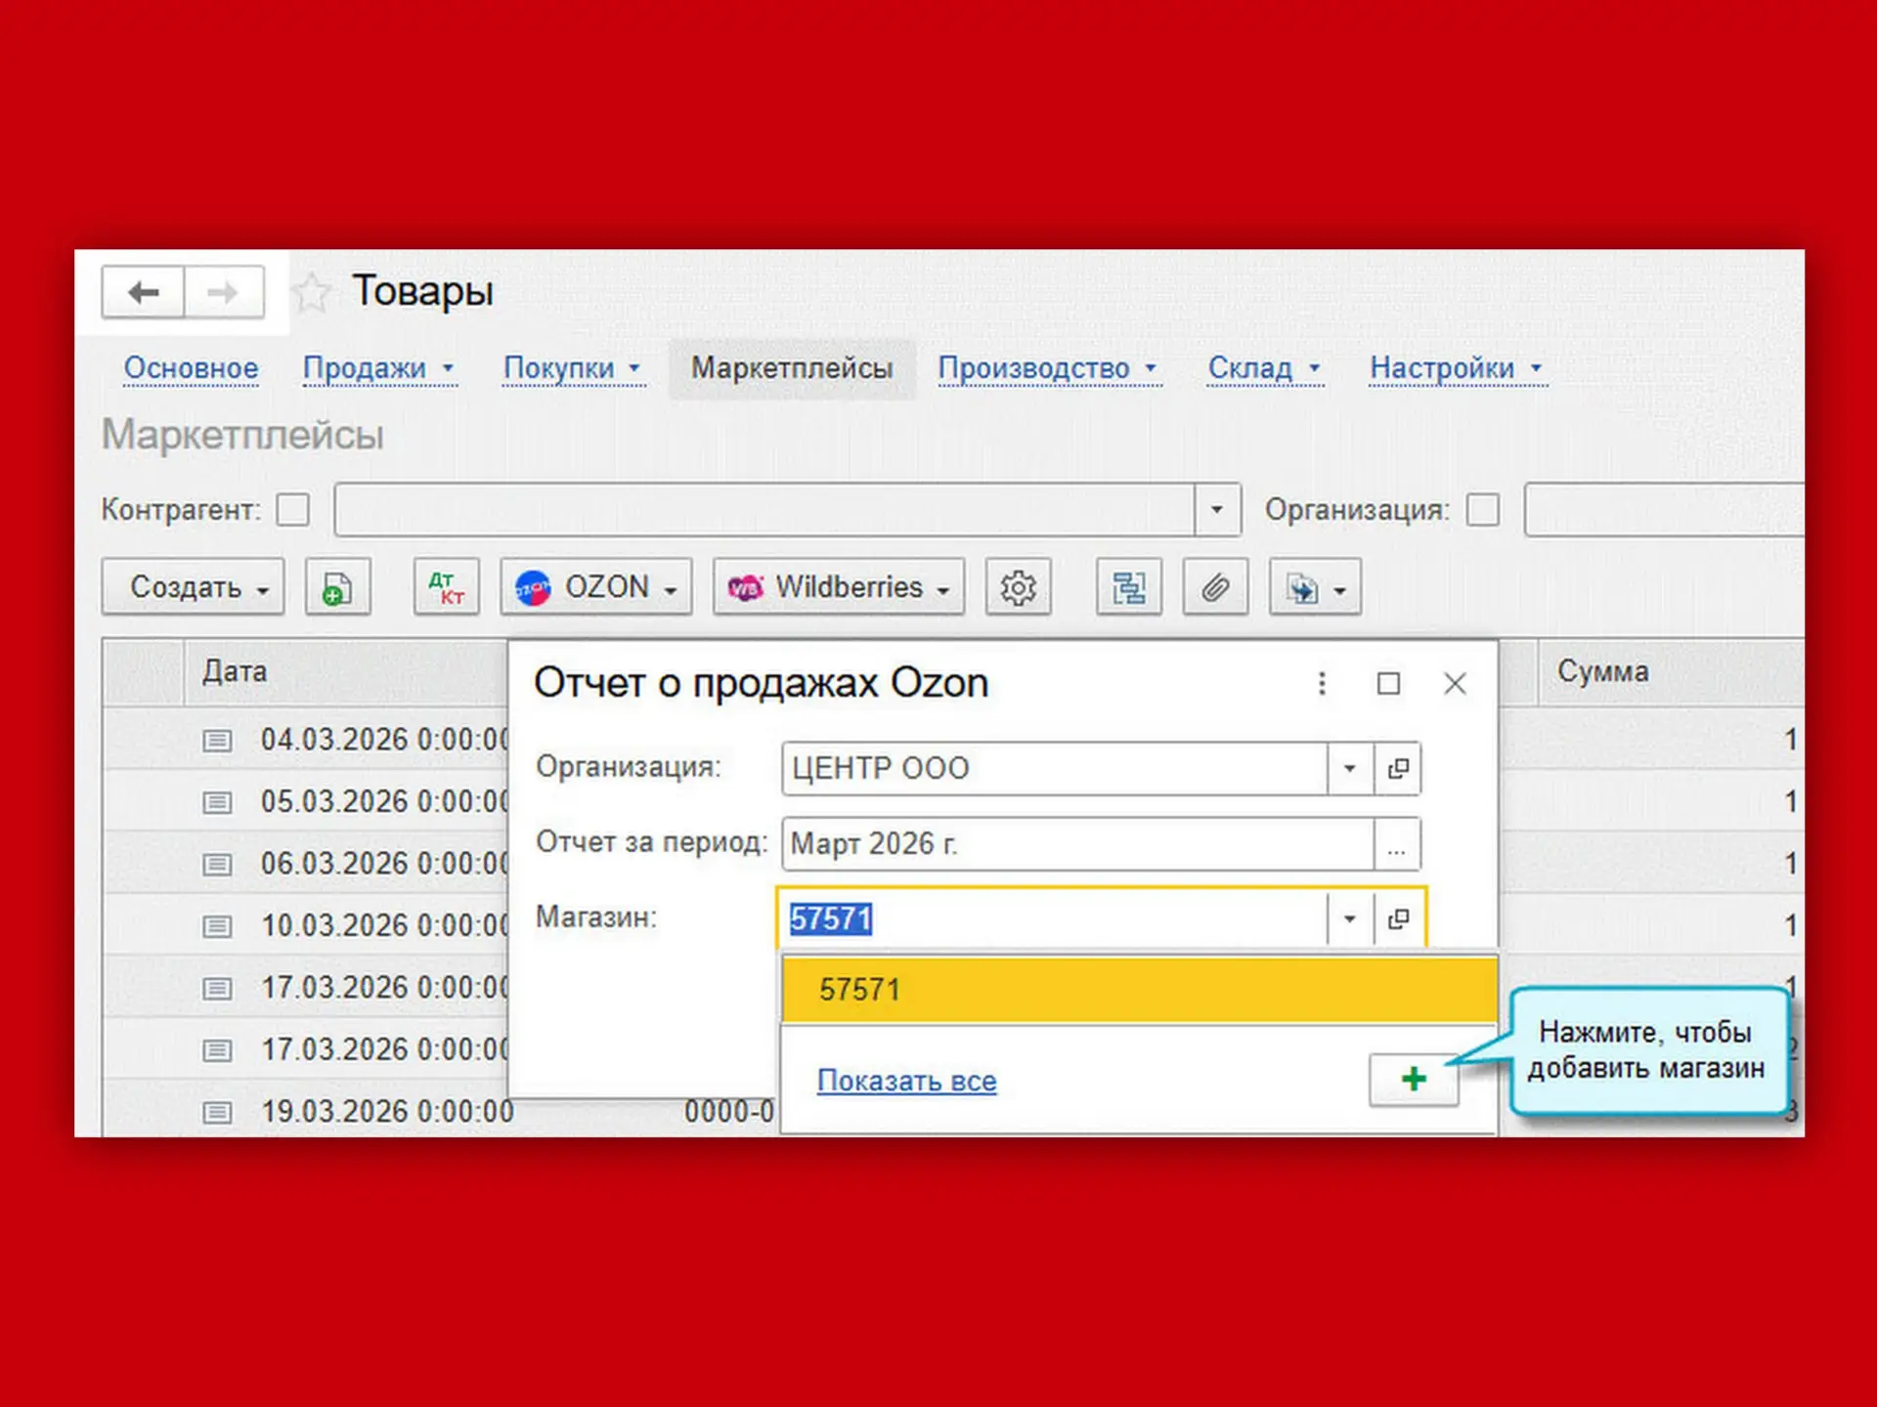
Task: Select store 57571 in the dropdown list
Action: pos(1140,990)
